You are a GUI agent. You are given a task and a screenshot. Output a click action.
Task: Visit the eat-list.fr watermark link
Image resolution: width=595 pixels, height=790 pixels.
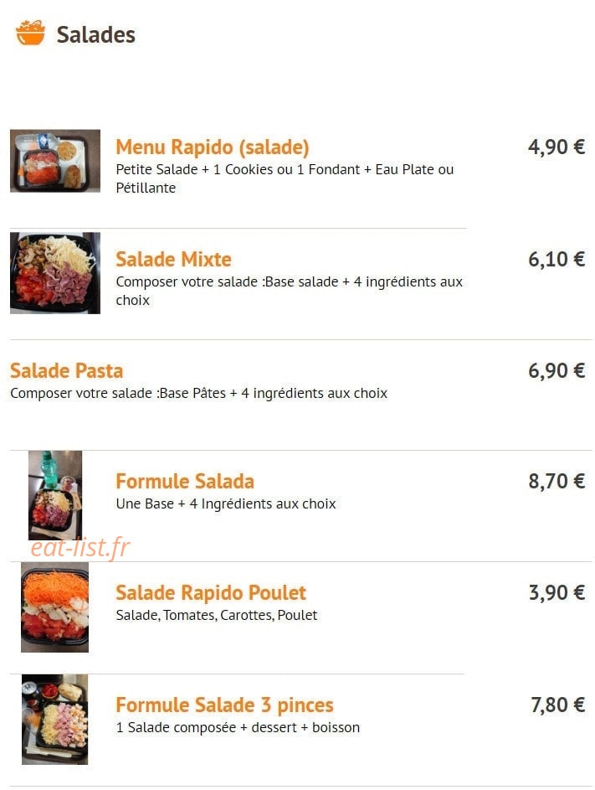click(x=80, y=547)
